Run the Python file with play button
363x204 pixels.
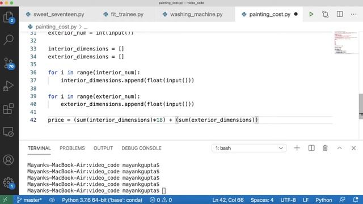pyautogui.click(x=311, y=14)
